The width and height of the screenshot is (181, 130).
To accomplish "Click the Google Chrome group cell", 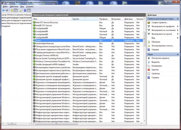I will (x=79, y=55).
